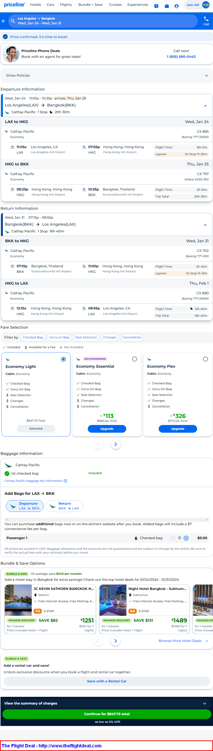Image resolution: width=213 pixels, height=751 pixels.
Task: Click the Priceline logo
Action: point(15,5)
